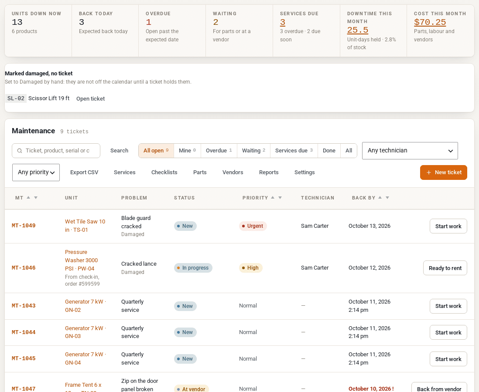479x392 pixels.
Task: Sort Back By column descending with down arrow
Action: pyautogui.click(x=387, y=198)
